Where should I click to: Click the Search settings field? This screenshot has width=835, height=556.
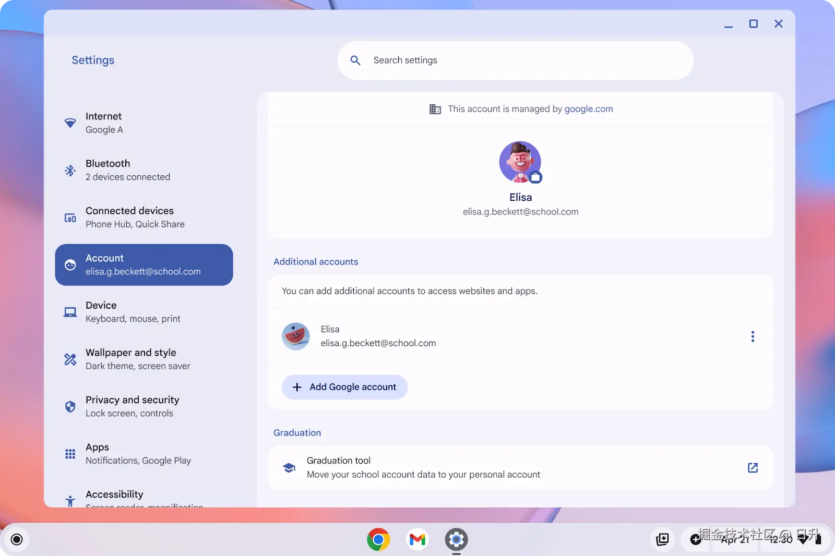pyautogui.click(x=516, y=61)
